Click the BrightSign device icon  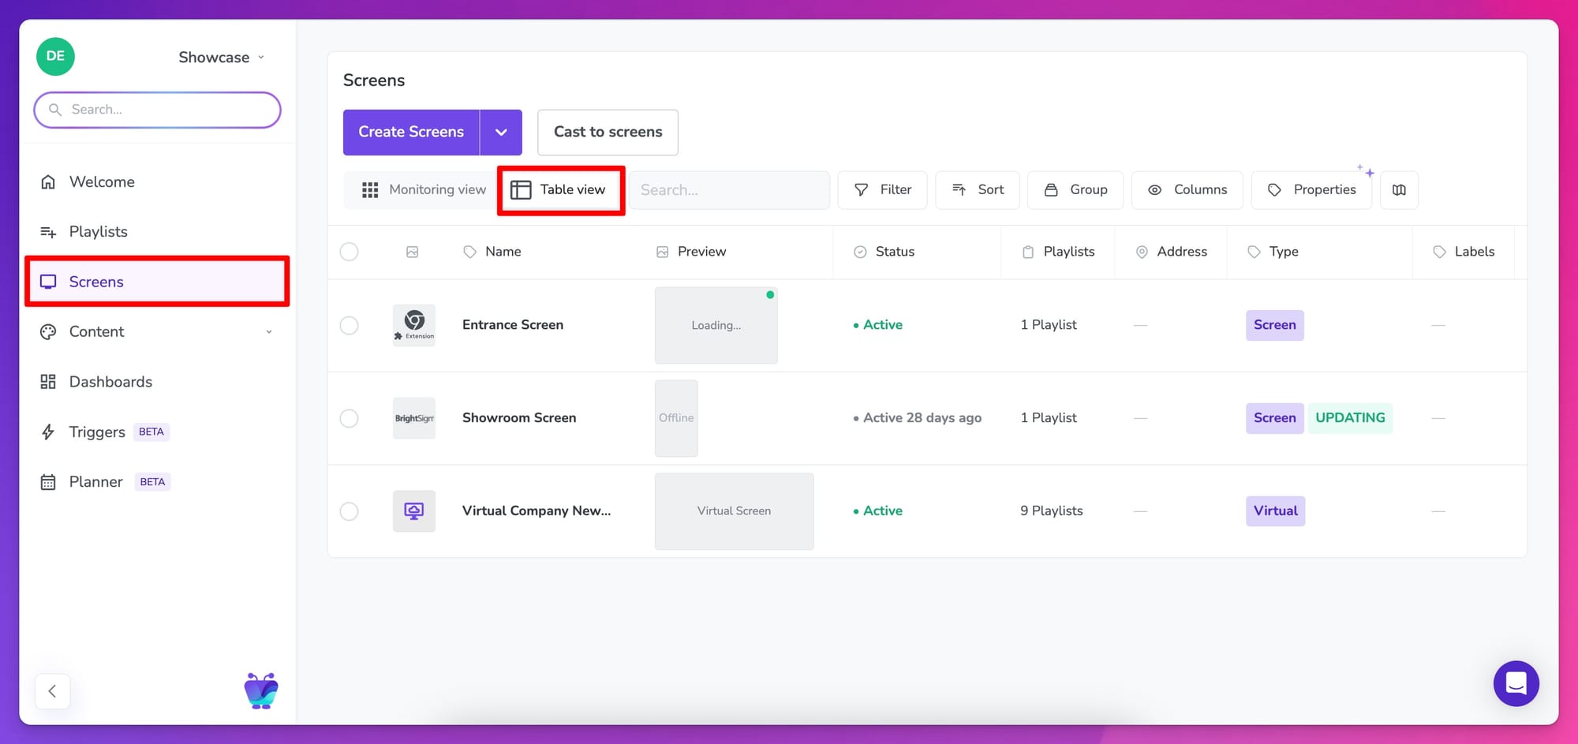[414, 418]
